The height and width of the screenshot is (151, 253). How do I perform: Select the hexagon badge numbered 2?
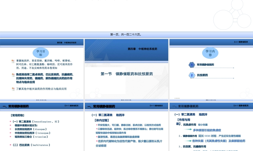pyautogui.click(x=192, y=75)
